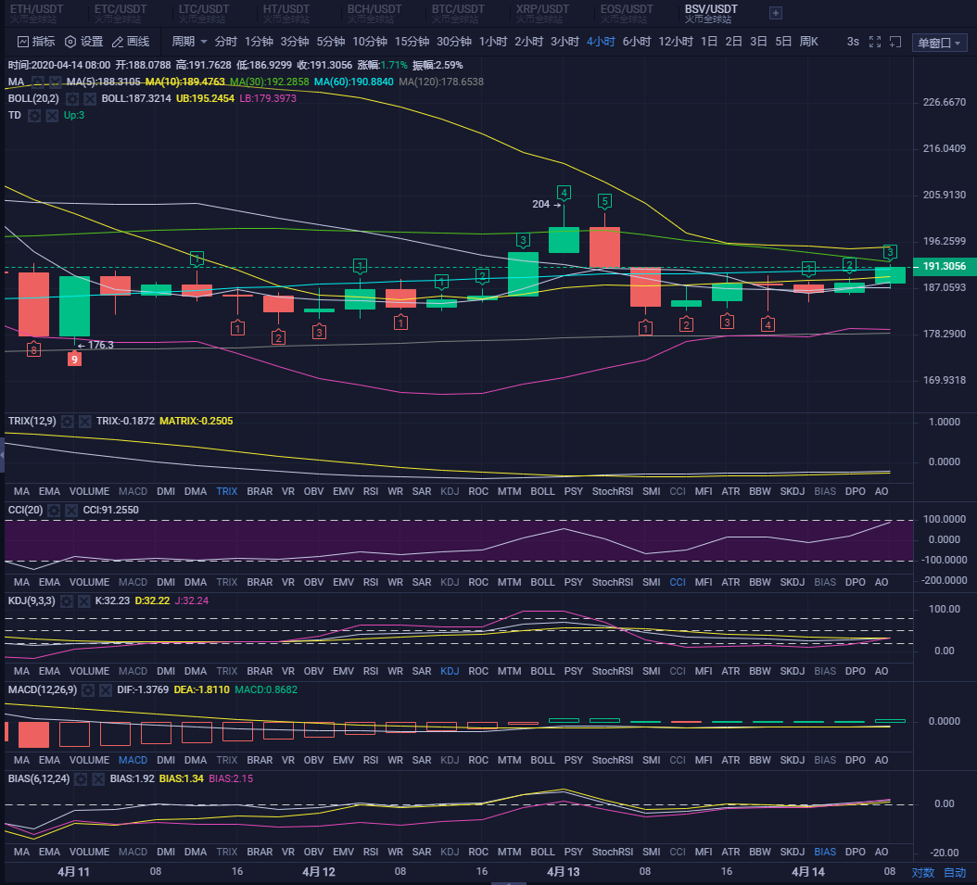Open the 3s refresh interval selector
This screenshot has width=977, height=885.
853,42
